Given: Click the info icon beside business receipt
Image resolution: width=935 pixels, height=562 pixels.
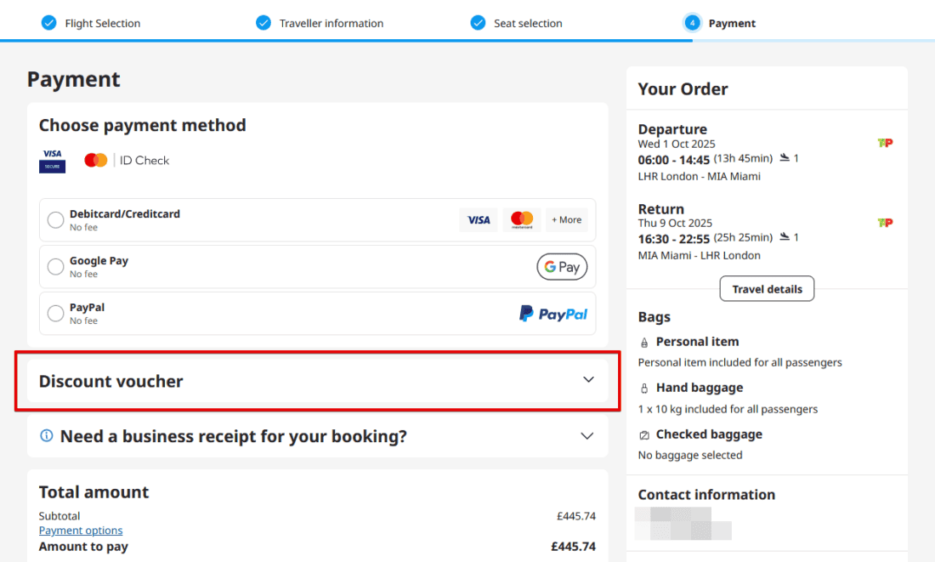Looking at the screenshot, I should [x=48, y=436].
